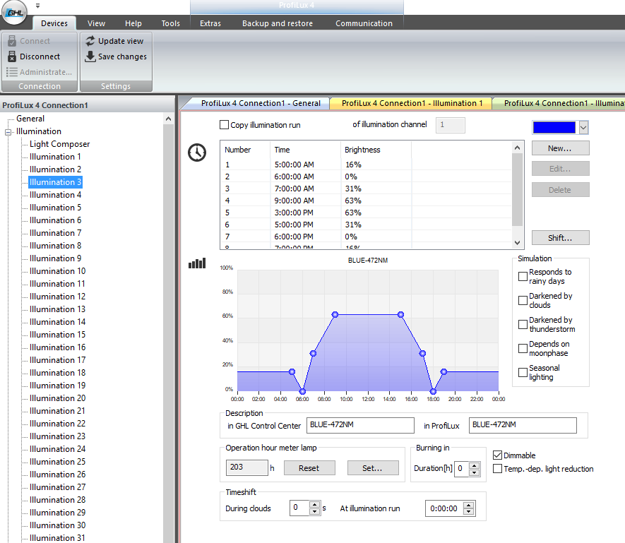Select Illumination 4 in tree

[x=55, y=195]
